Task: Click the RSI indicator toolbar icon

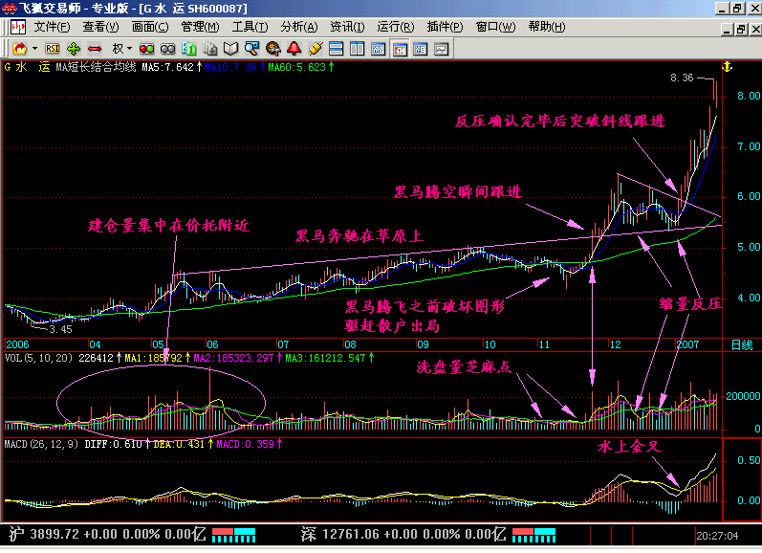Action: pyautogui.click(x=54, y=47)
